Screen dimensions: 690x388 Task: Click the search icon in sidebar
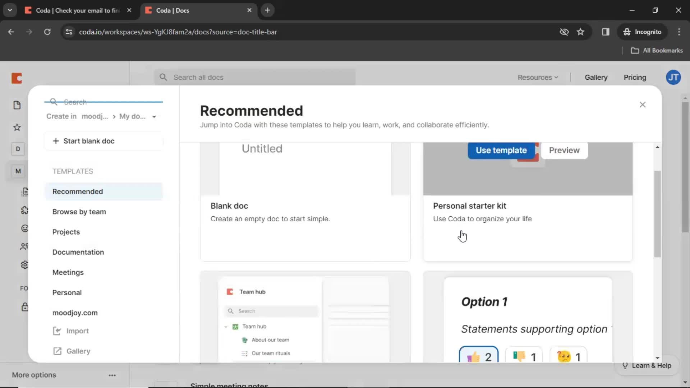tap(54, 102)
